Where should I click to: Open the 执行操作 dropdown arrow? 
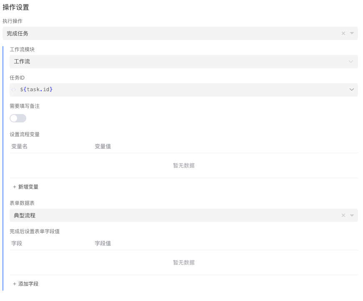352,34
